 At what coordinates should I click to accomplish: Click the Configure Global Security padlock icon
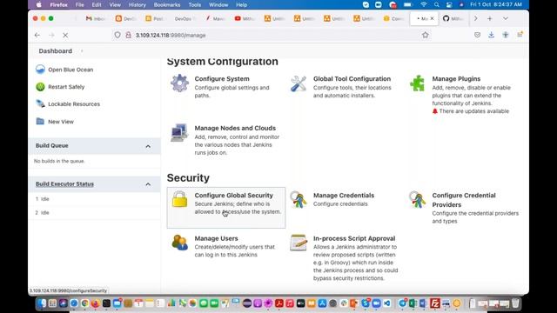click(x=179, y=199)
